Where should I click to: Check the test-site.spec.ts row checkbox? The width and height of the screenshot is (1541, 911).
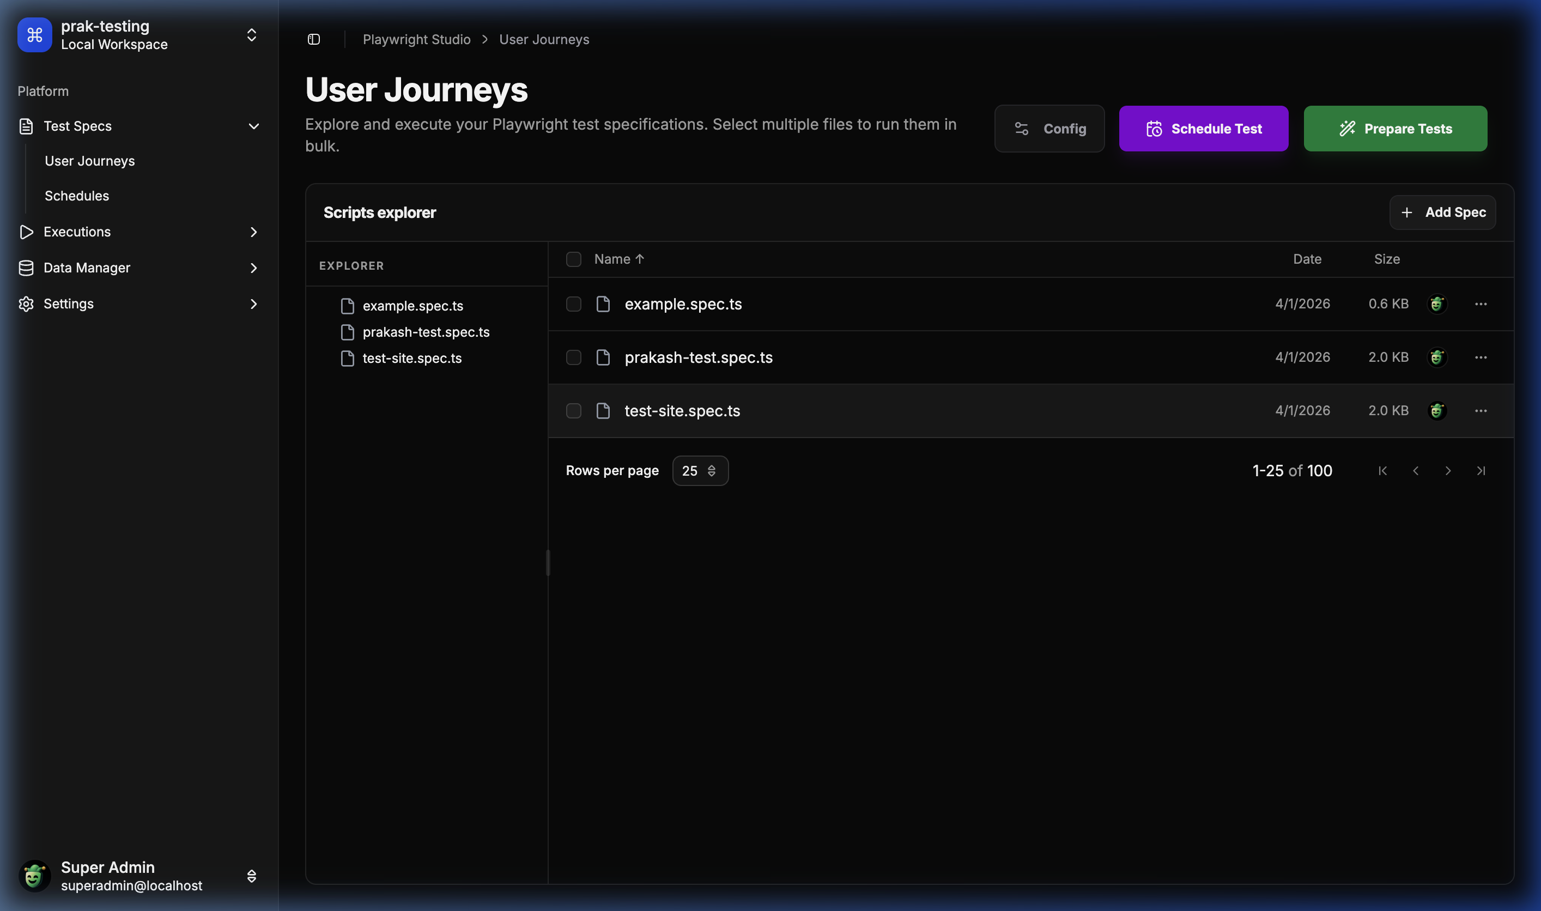(x=573, y=411)
